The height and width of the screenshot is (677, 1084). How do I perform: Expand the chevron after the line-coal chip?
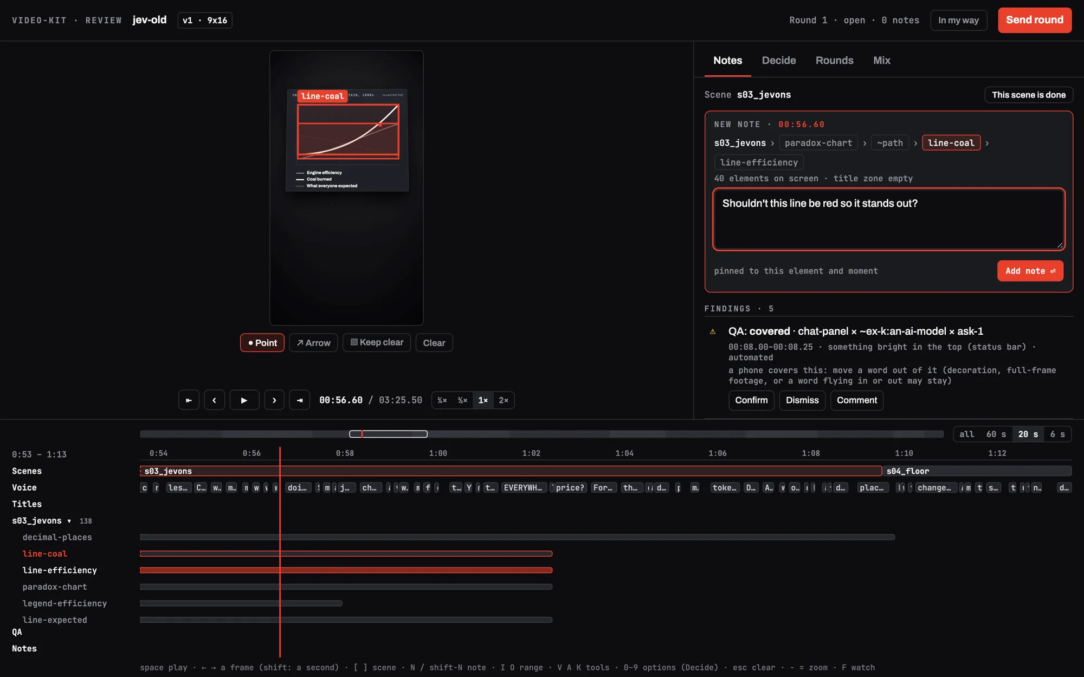(987, 144)
